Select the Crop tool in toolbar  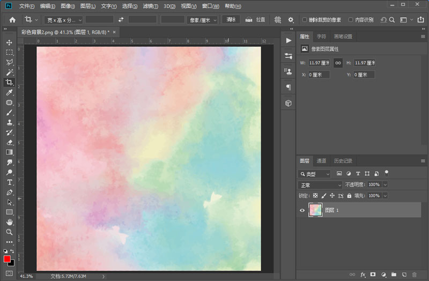(x=9, y=83)
